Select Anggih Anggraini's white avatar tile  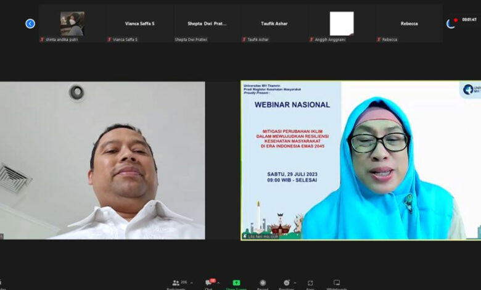(342, 23)
